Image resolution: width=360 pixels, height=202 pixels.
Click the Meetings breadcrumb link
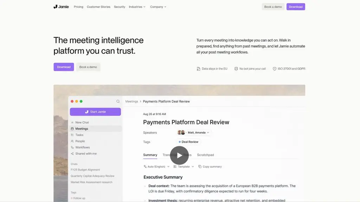(131, 101)
